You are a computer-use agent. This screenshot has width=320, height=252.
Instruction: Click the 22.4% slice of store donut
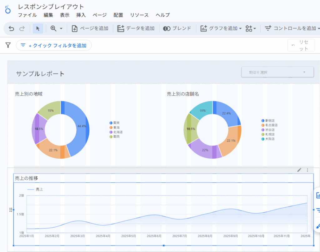click(x=227, y=113)
